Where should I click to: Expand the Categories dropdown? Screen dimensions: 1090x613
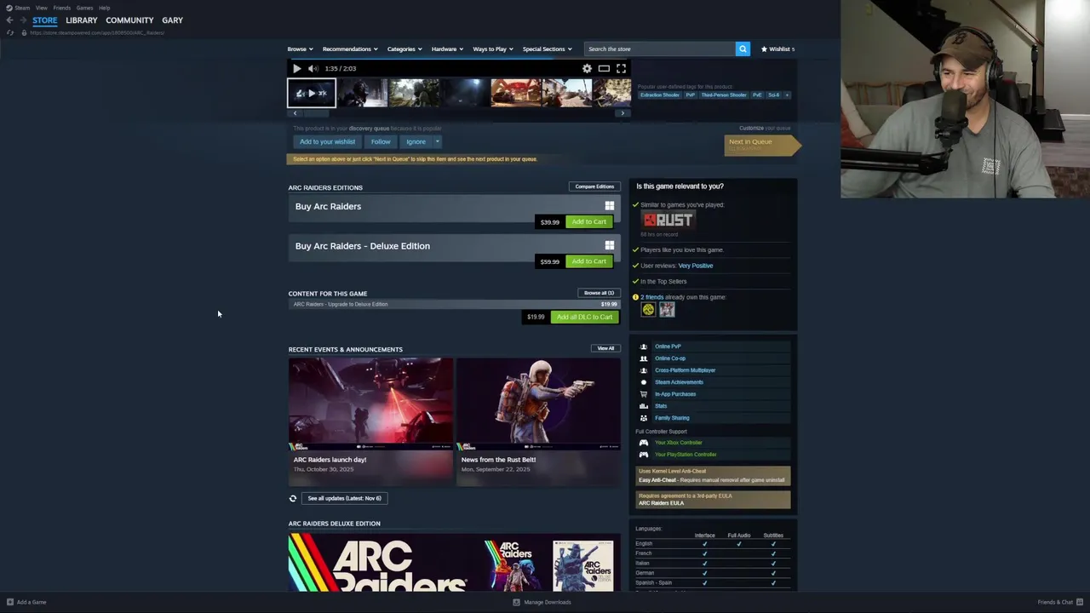coord(404,49)
